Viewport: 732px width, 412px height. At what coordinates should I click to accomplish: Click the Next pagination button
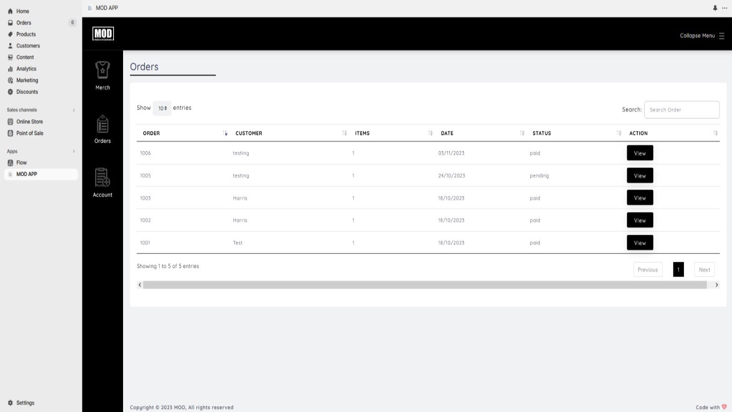click(705, 270)
